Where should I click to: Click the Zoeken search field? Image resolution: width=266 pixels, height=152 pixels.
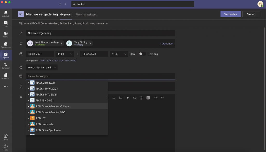tap(132, 4)
